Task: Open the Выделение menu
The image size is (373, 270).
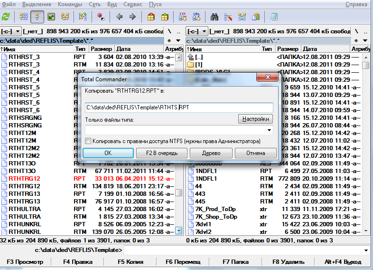Action: point(37,4)
